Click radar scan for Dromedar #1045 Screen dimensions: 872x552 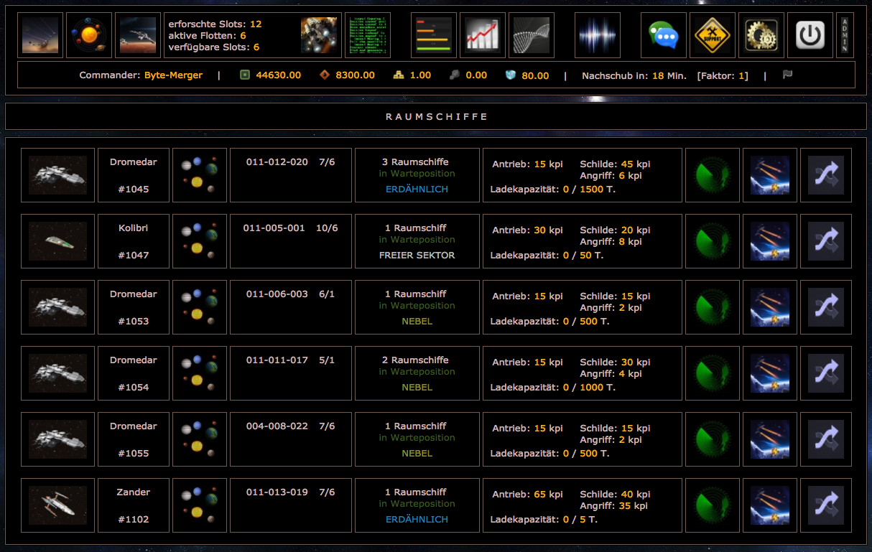713,175
